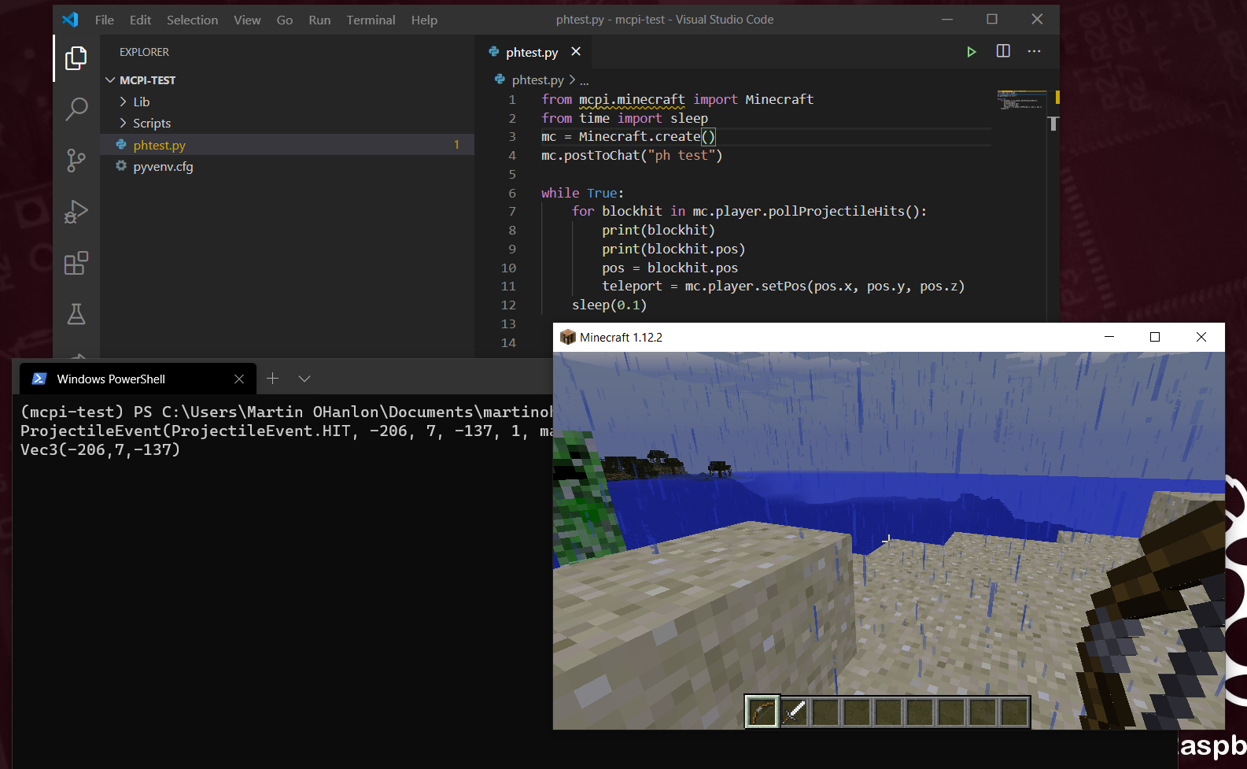Click the PowerShell tab icon
Viewport: 1247px width, 769px height.
(x=39, y=379)
